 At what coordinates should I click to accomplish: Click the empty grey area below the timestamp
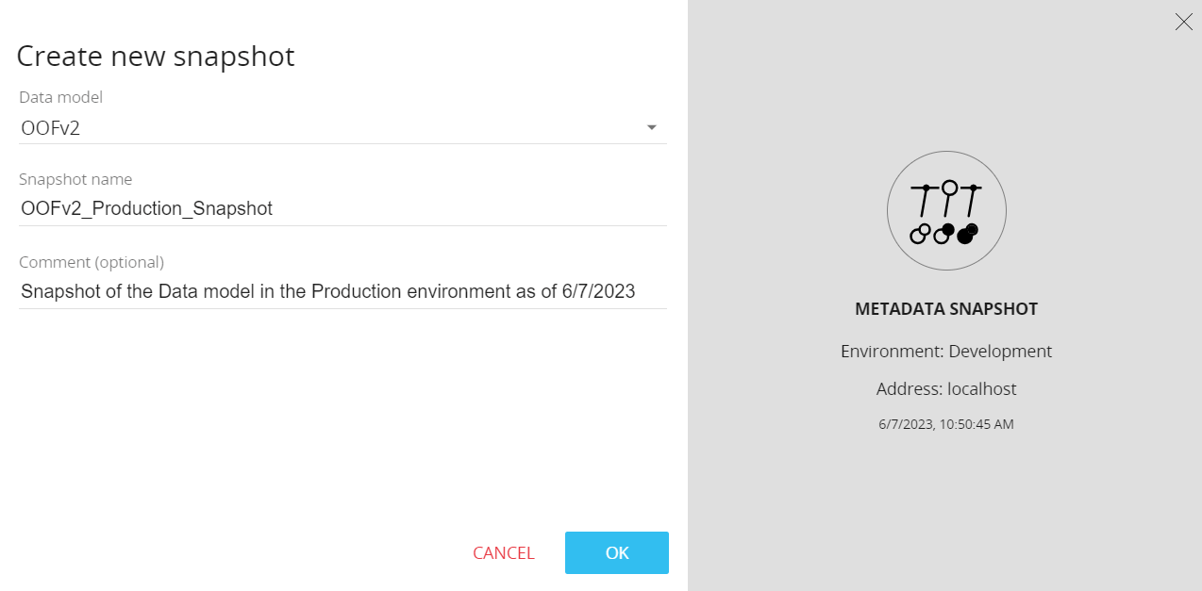(945, 509)
